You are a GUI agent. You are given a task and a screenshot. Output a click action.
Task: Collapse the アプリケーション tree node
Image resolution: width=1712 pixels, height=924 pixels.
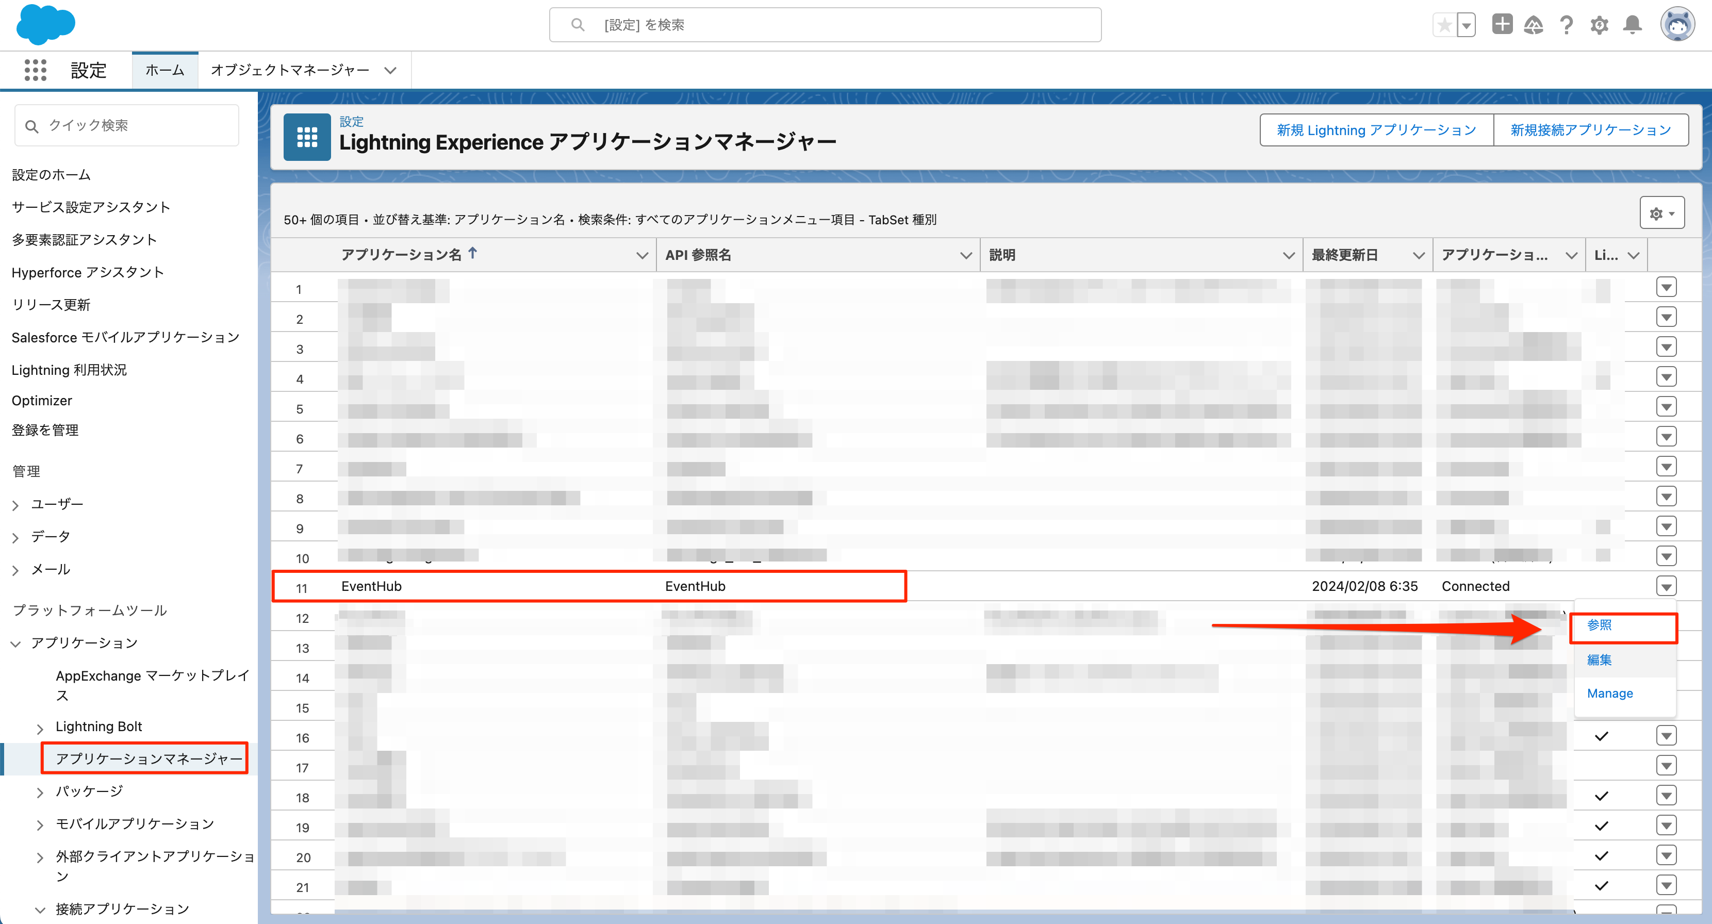pos(16,644)
